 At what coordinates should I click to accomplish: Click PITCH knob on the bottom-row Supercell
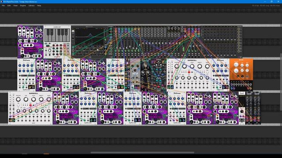pos(33,100)
